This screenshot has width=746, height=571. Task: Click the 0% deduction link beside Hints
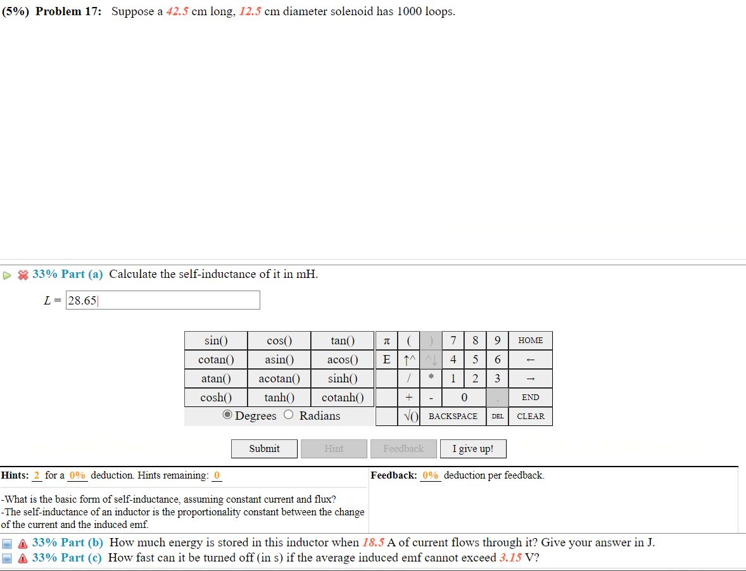[77, 475]
